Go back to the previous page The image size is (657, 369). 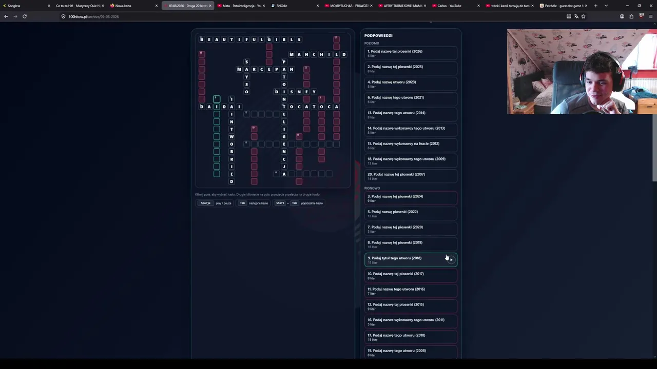pyautogui.click(x=6, y=16)
